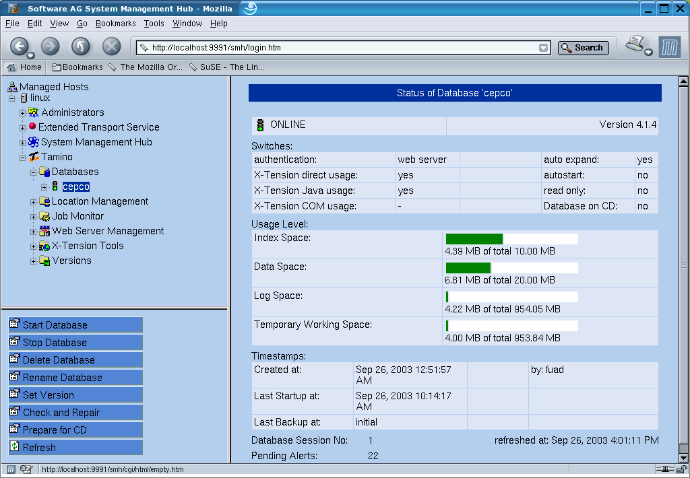Screen dimensions: 690x478
Task: Open the Help menu
Action: click(219, 24)
